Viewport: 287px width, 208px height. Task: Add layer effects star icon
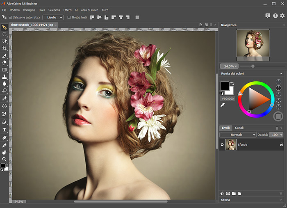222,194
